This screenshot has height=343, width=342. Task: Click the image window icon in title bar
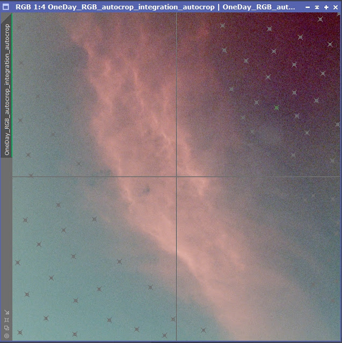coord(5,7)
